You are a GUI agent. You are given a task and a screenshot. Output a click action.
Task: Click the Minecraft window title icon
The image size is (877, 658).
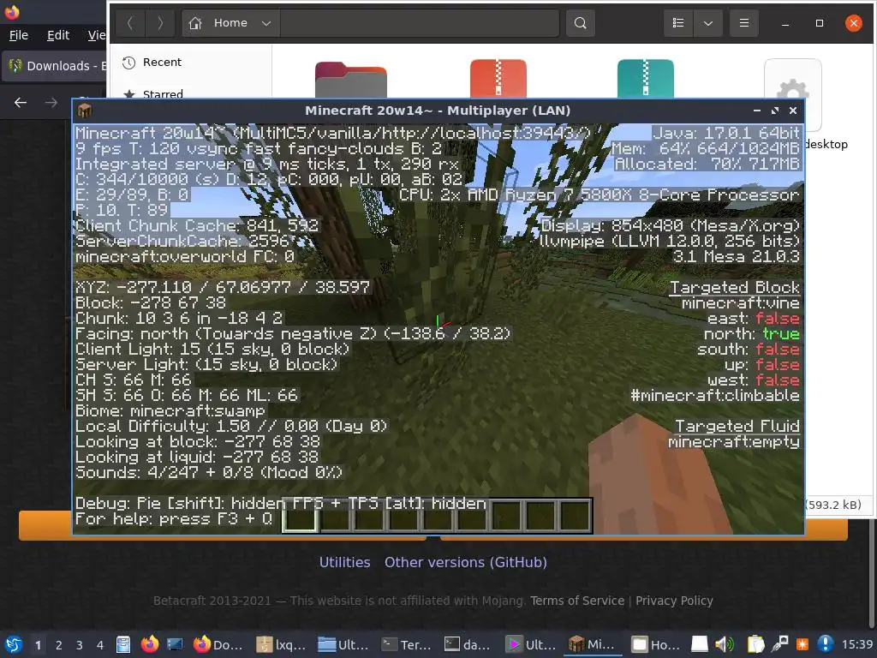(85, 111)
